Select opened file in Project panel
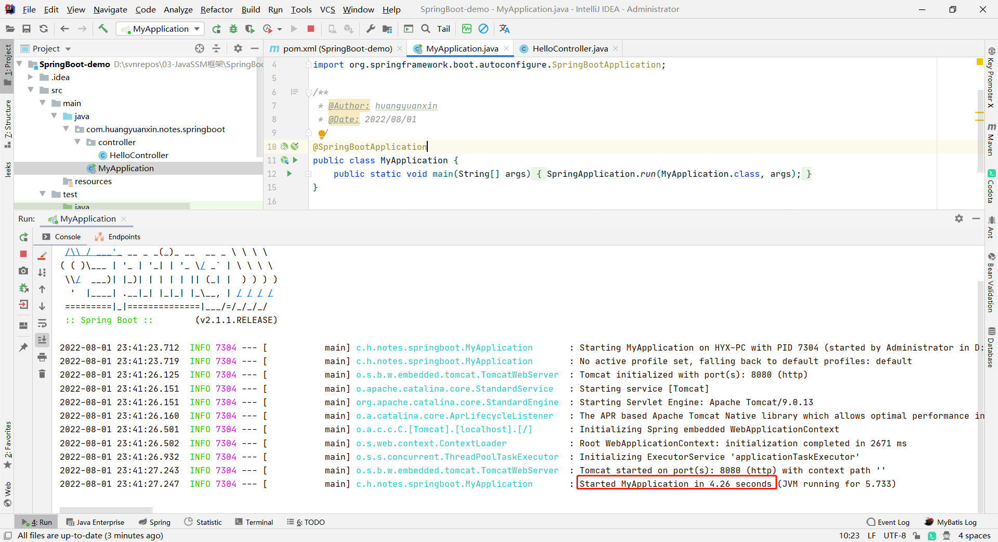The height and width of the screenshot is (542, 998). 200,48
